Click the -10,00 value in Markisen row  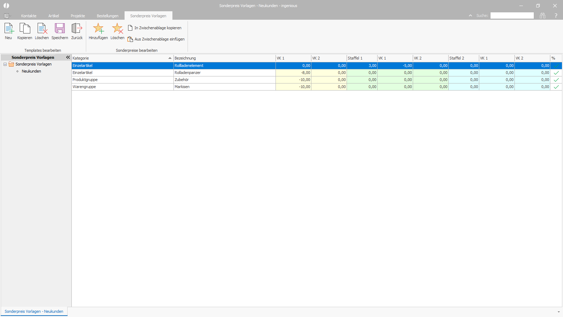tap(293, 87)
